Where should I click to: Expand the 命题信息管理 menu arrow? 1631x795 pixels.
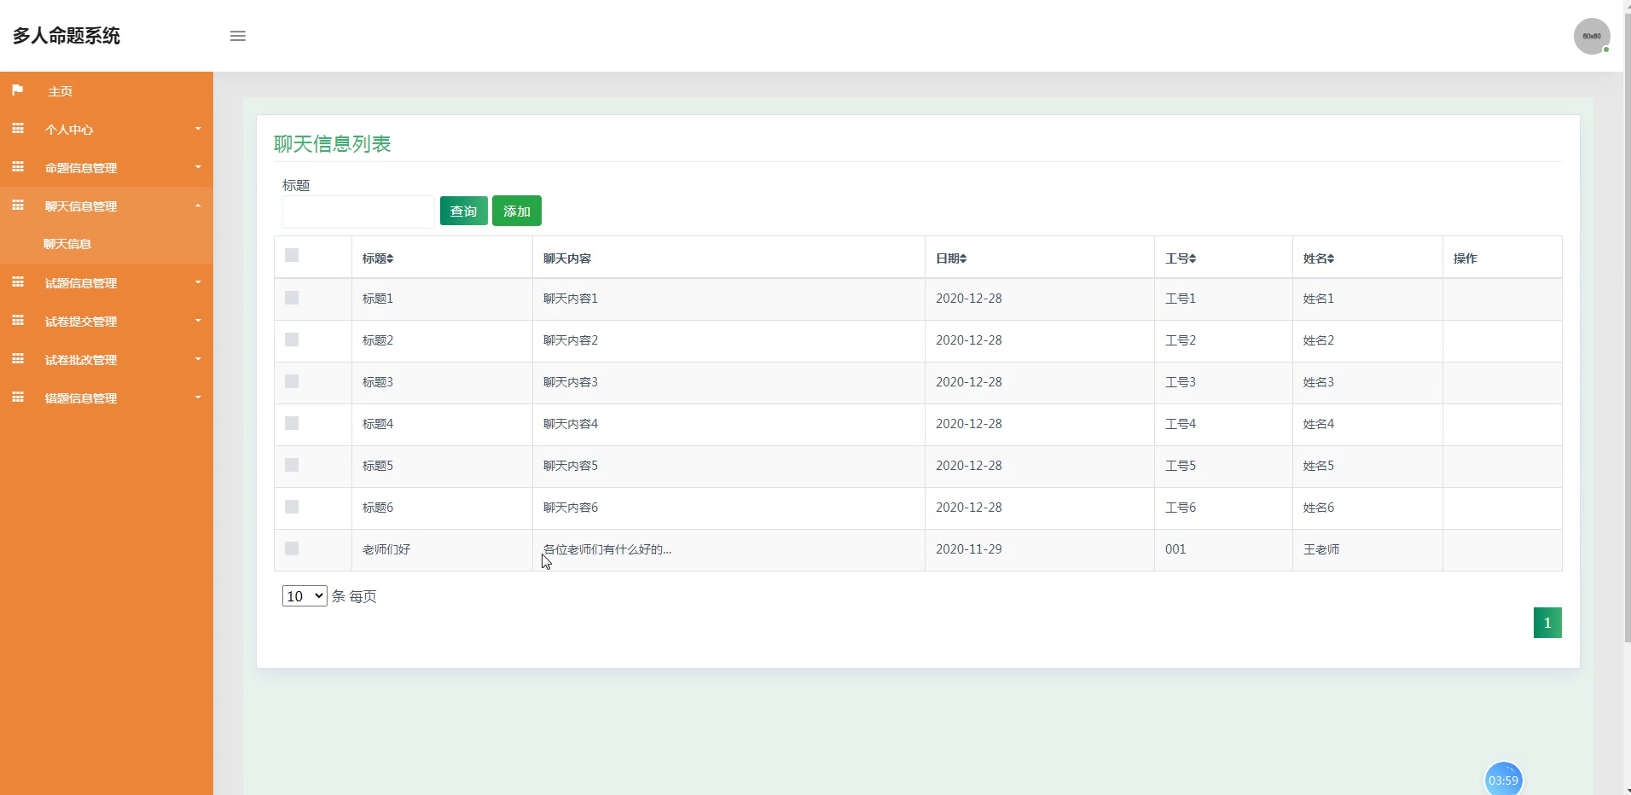198,167
